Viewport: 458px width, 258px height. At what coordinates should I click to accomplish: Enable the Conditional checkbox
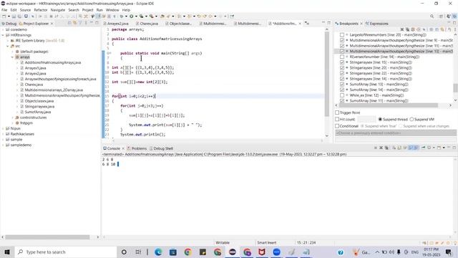[x=337, y=126]
